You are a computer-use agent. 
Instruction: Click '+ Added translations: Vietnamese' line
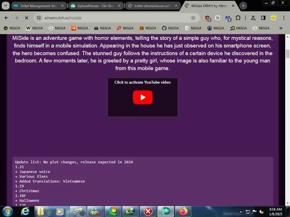tap(50, 181)
